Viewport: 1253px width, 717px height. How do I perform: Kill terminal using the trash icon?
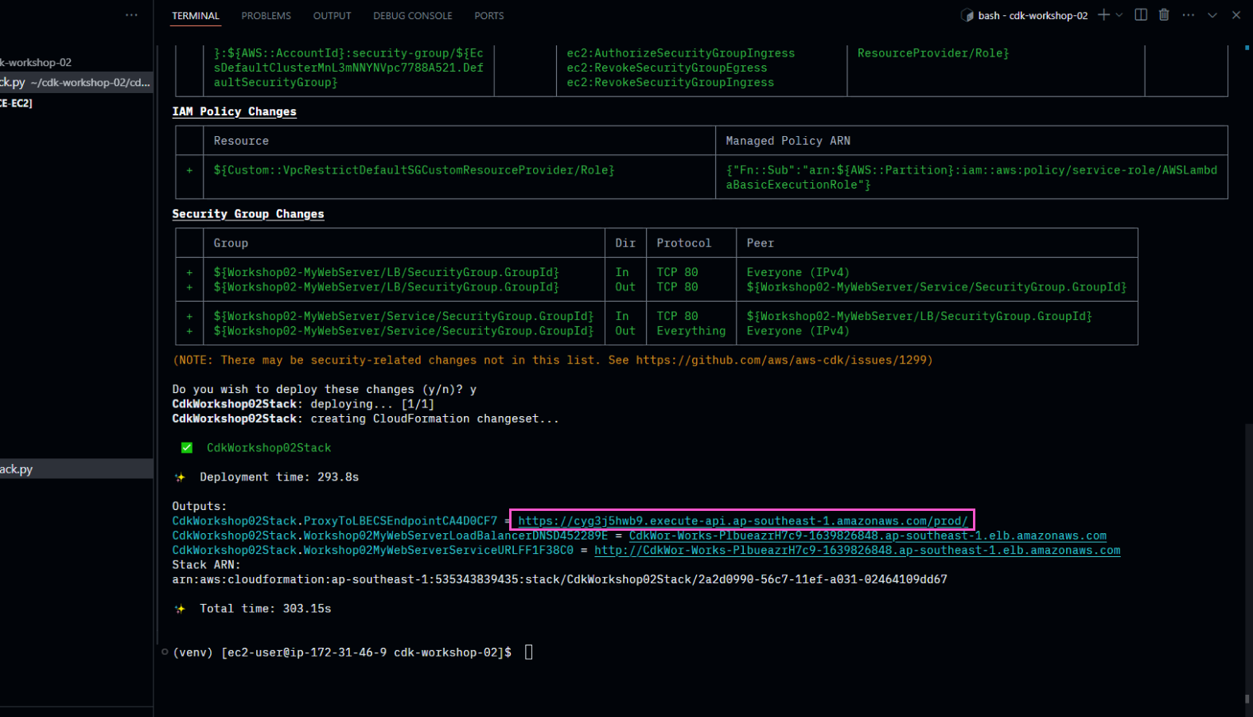1164,15
